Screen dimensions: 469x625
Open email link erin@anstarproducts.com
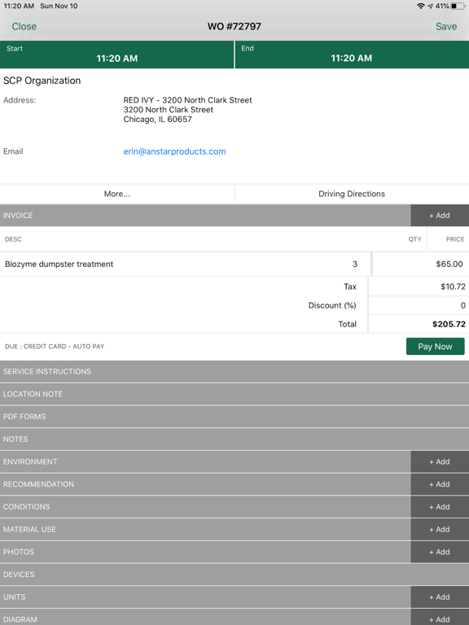pos(174,151)
